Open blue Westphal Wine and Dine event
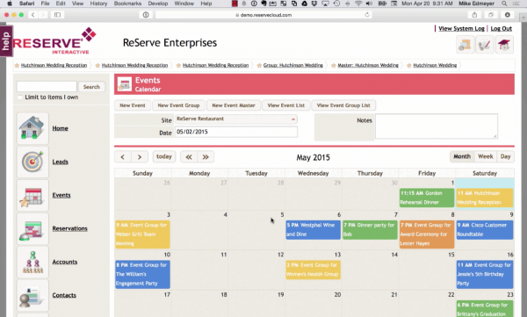527x317 pixels. 313,229
